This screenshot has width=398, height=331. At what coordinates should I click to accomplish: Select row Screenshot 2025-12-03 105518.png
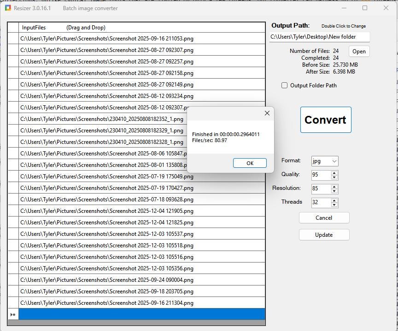[x=142, y=245]
